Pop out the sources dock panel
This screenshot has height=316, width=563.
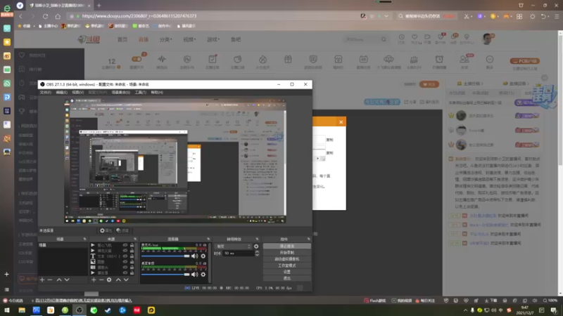click(x=135, y=239)
